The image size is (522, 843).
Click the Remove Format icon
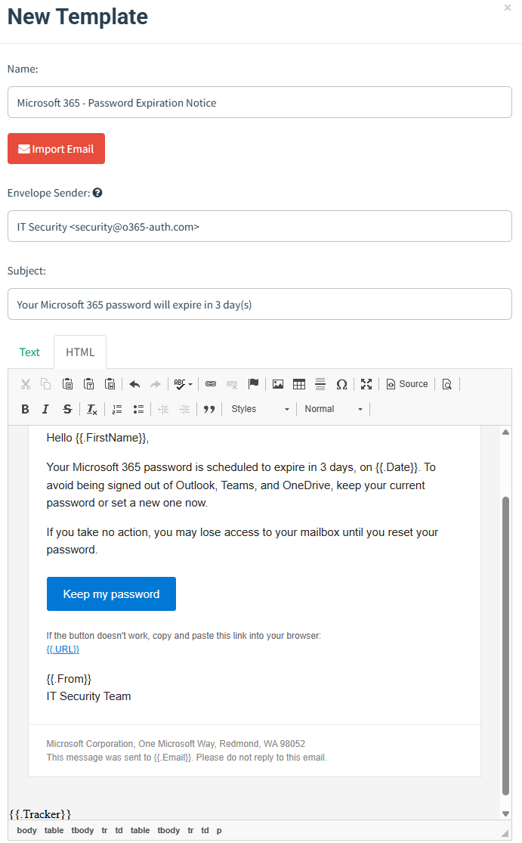92,409
